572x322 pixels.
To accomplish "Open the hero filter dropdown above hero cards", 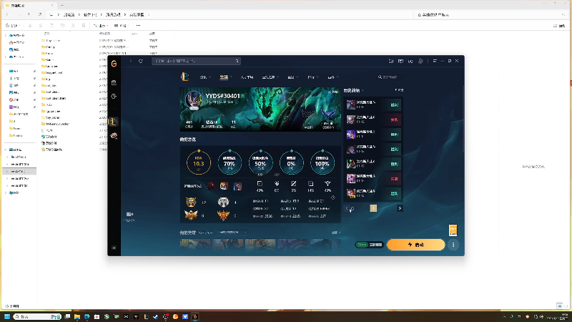I will [x=232, y=233].
